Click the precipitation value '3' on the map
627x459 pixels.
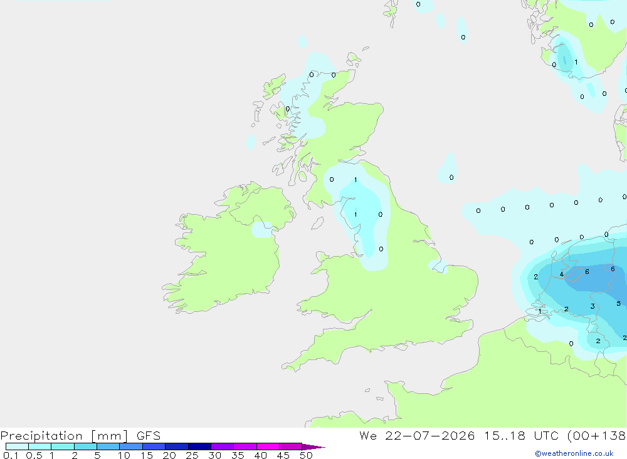pos(593,306)
